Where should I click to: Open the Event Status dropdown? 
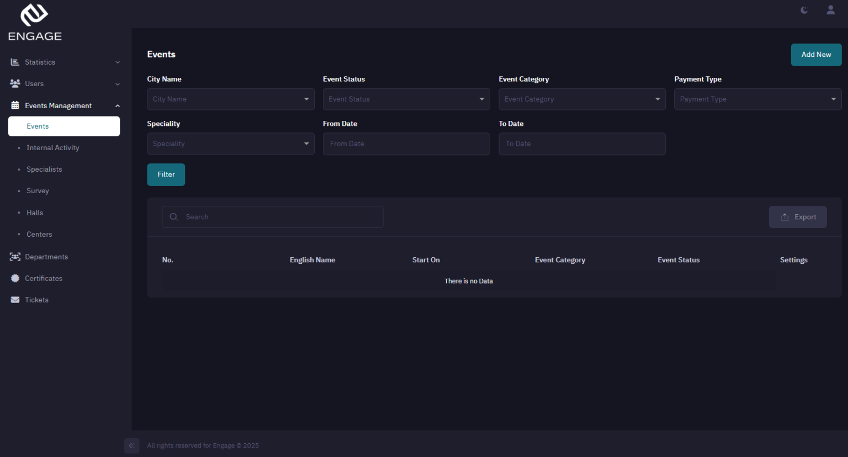coord(406,99)
